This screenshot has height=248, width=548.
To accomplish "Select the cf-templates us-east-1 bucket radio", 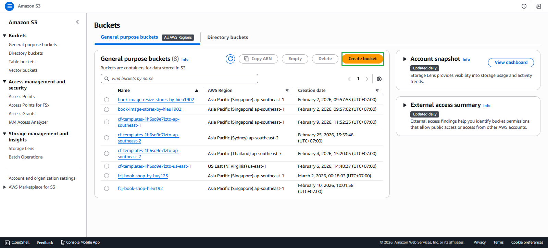I will pos(107,166).
